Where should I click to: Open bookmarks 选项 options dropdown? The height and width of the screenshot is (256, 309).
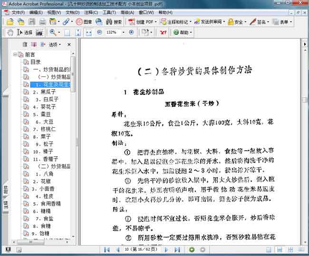point(55,45)
